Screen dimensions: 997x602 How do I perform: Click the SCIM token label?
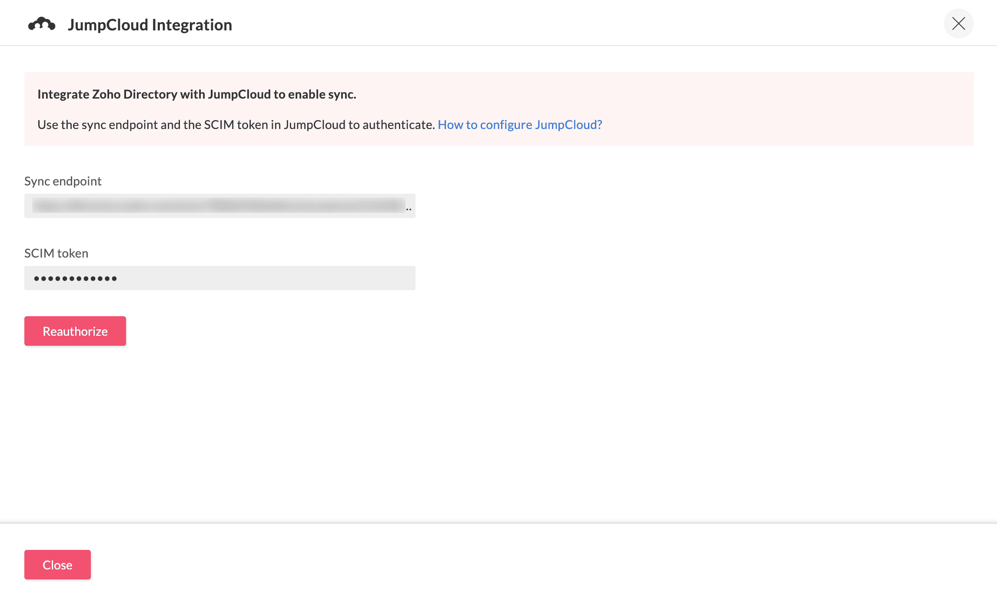56,253
